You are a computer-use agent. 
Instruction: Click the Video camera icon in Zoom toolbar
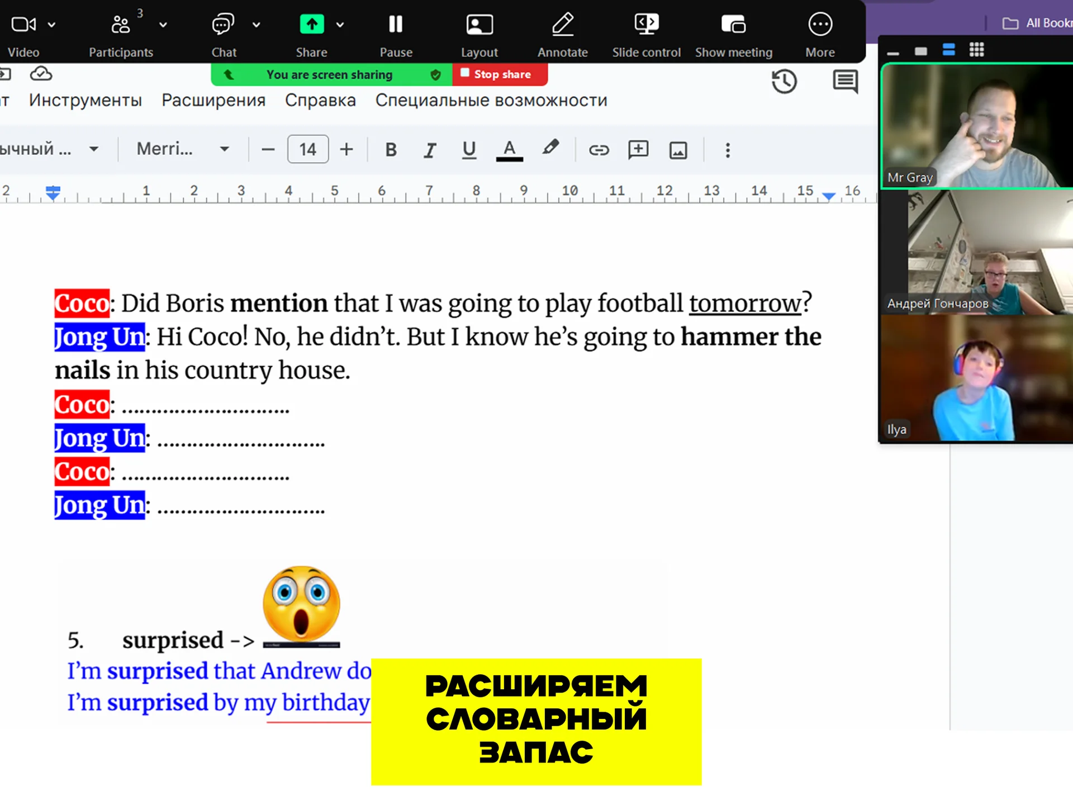coord(23,25)
